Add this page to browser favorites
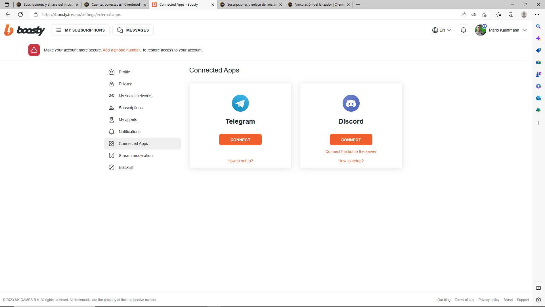The image size is (545, 307). pyautogui.click(x=484, y=14)
